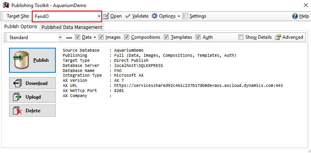Screen dimensions: 311x153
Task: Click the Settings list icon
Action: (x=185, y=16)
